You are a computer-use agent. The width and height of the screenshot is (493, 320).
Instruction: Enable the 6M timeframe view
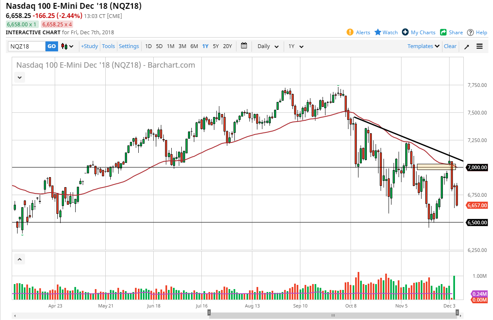coord(194,46)
